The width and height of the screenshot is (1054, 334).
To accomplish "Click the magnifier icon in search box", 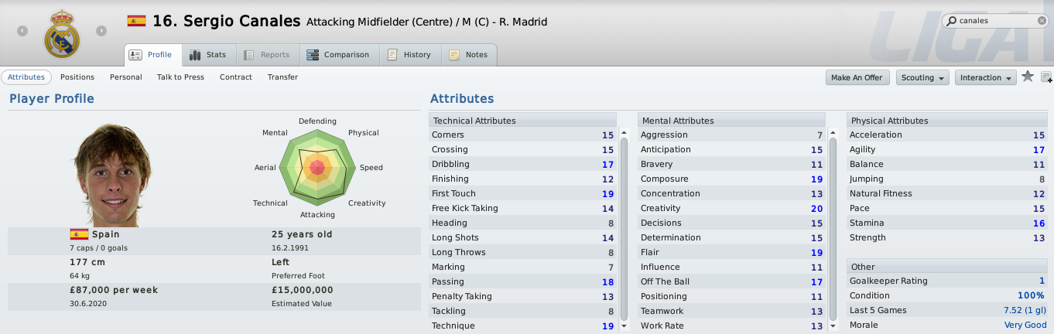I will coord(950,22).
